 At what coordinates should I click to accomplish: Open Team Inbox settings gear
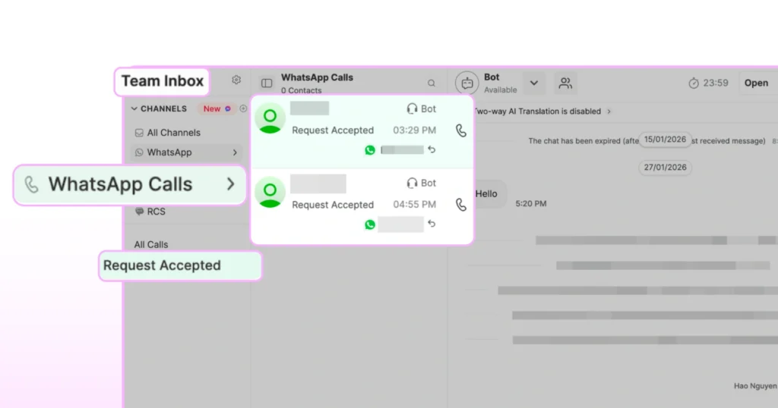[236, 80]
